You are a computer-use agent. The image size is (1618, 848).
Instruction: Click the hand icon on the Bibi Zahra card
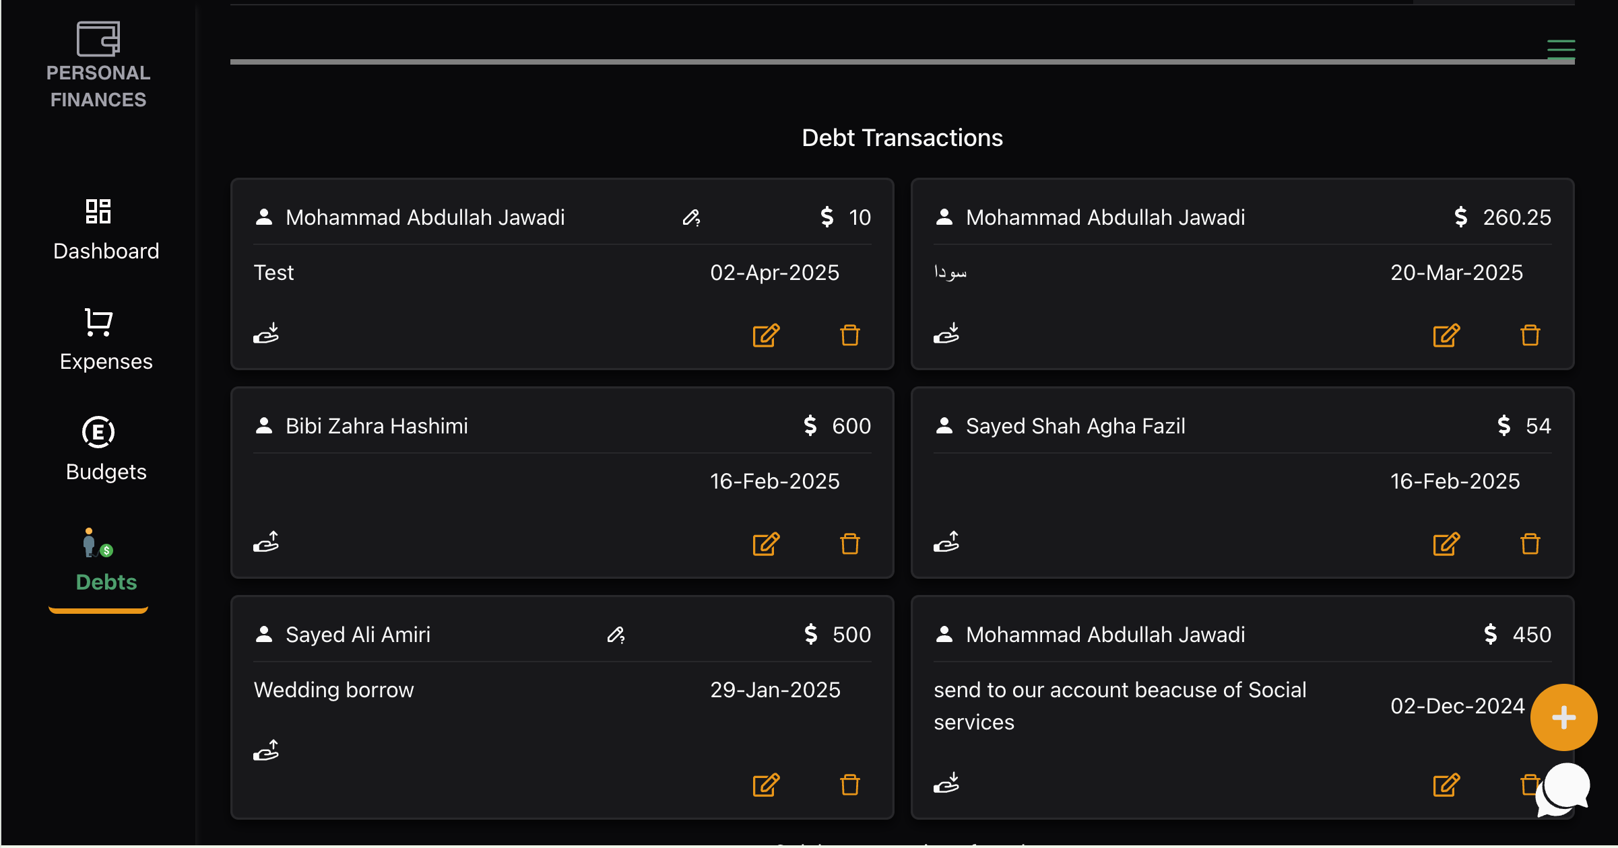267,542
